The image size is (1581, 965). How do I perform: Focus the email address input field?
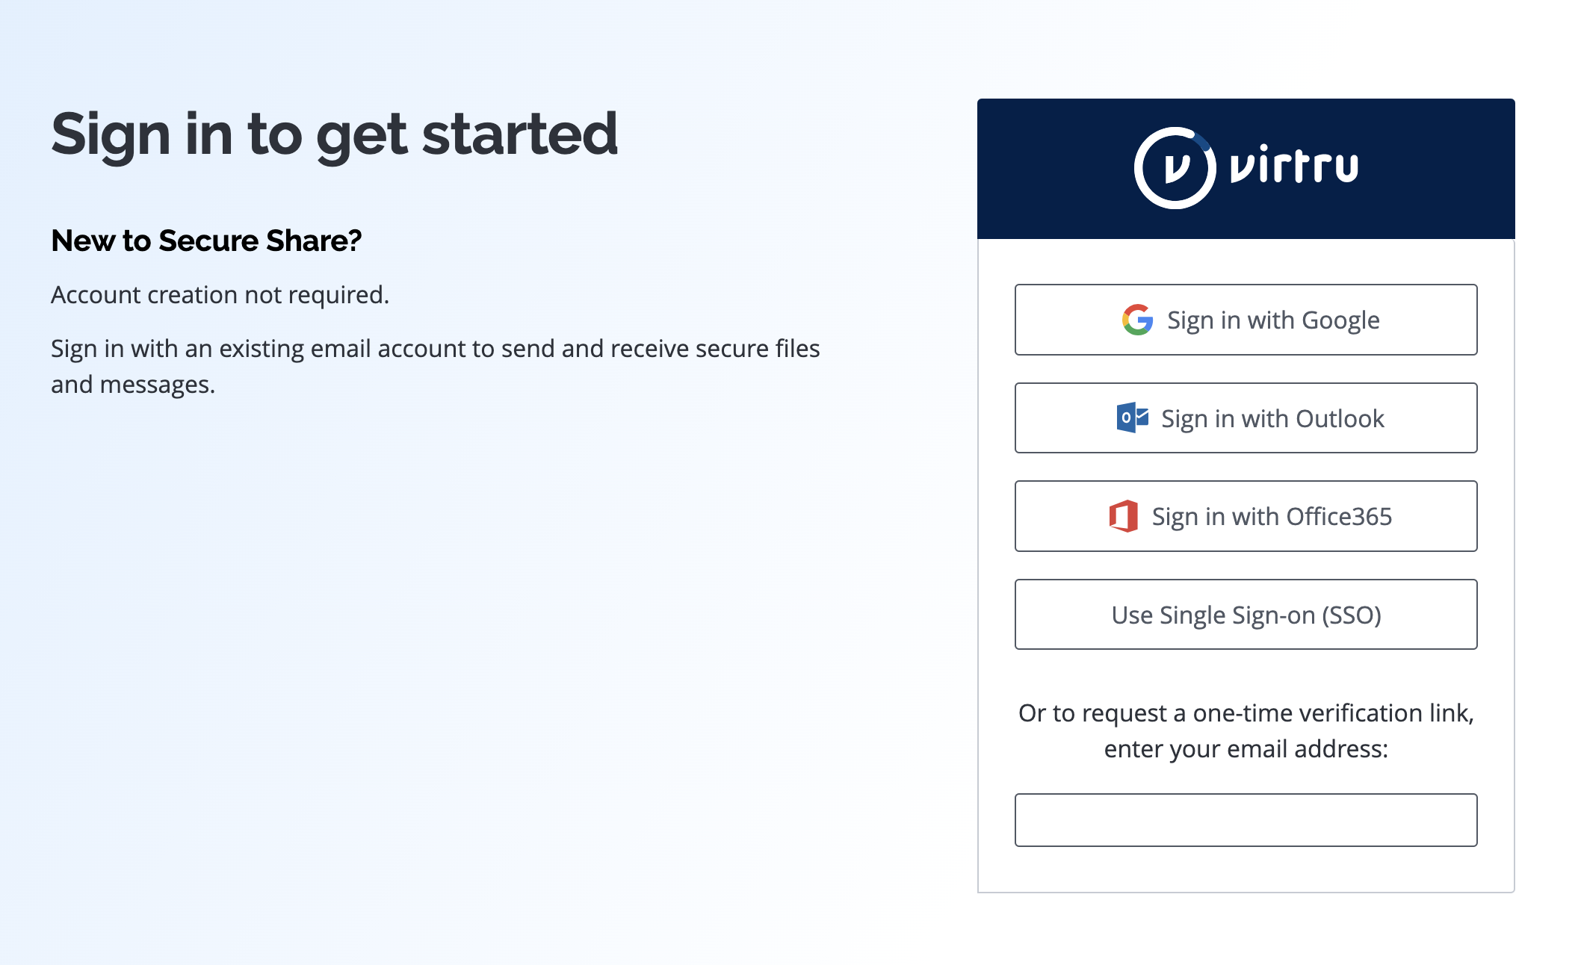click(1246, 820)
